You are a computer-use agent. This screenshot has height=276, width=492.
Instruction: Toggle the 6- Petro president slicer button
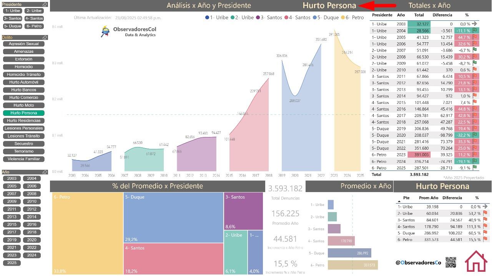34,26
